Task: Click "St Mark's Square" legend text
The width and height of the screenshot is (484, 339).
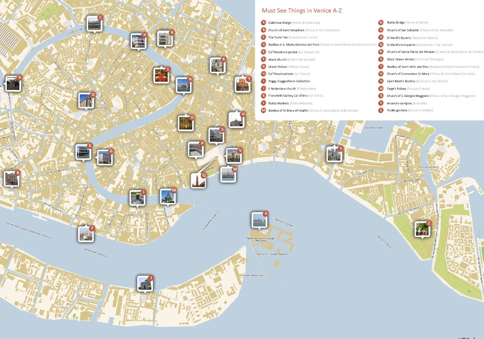Action: pos(398,37)
